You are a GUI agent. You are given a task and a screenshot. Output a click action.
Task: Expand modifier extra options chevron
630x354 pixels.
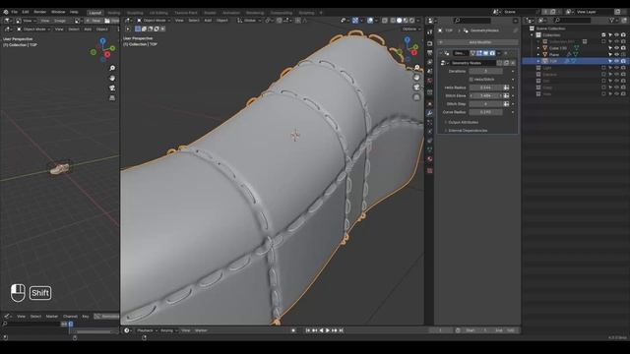coord(499,53)
